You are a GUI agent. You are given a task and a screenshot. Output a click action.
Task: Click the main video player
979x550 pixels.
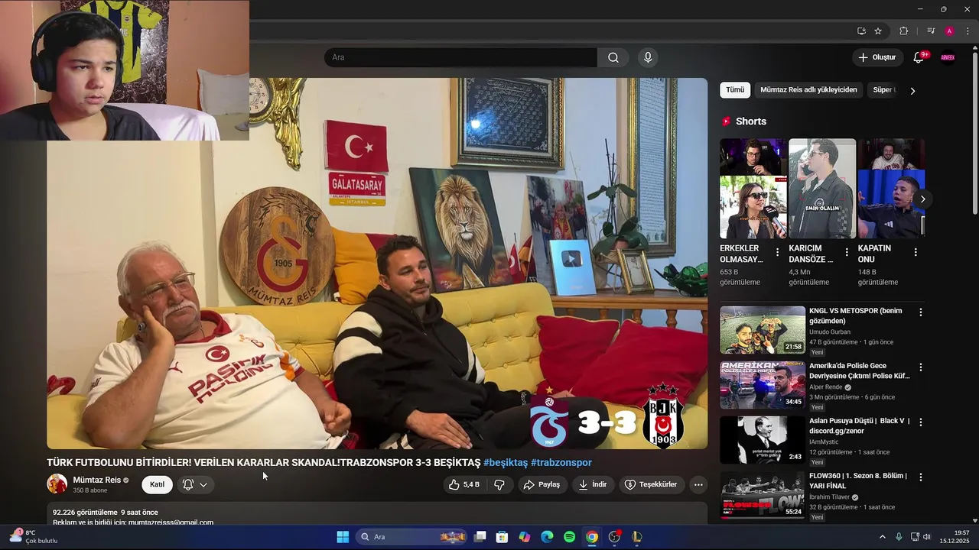tap(377, 264)
